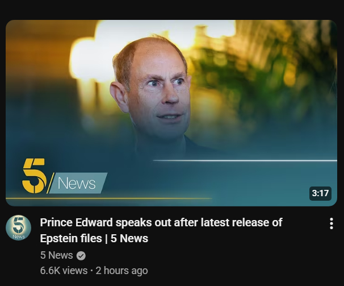This screenshot has width=344, height=286.
Task: Click the 3:17 duration badge
Action: 320,193
